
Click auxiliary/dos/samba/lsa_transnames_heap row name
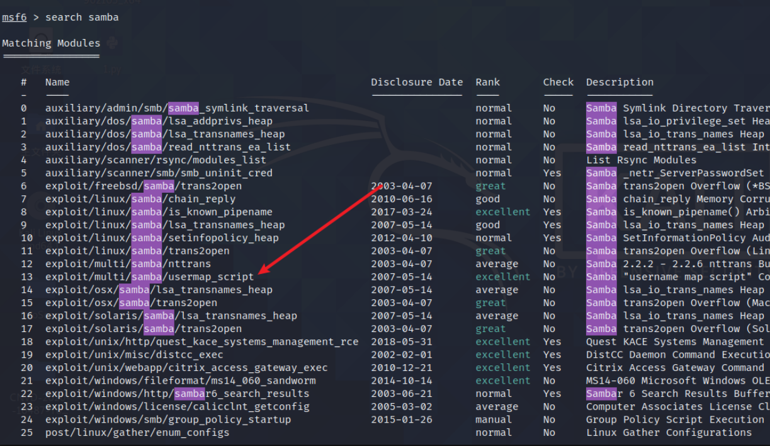(165, 134)
